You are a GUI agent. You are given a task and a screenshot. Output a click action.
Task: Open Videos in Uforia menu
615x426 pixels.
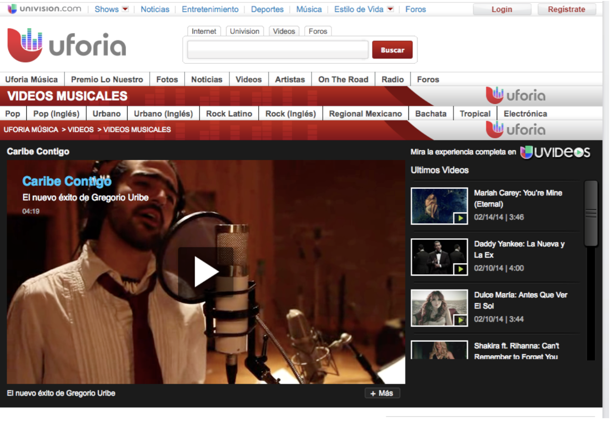point(249,79)
